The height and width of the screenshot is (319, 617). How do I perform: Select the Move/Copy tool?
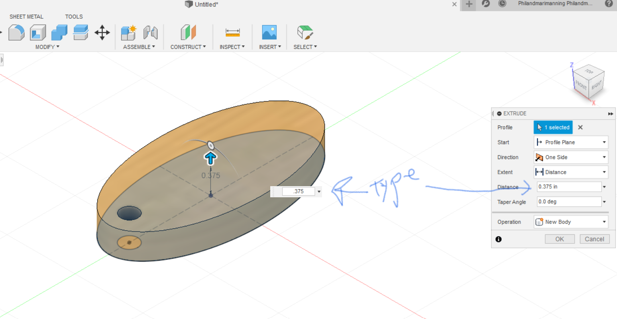(102, 33)
